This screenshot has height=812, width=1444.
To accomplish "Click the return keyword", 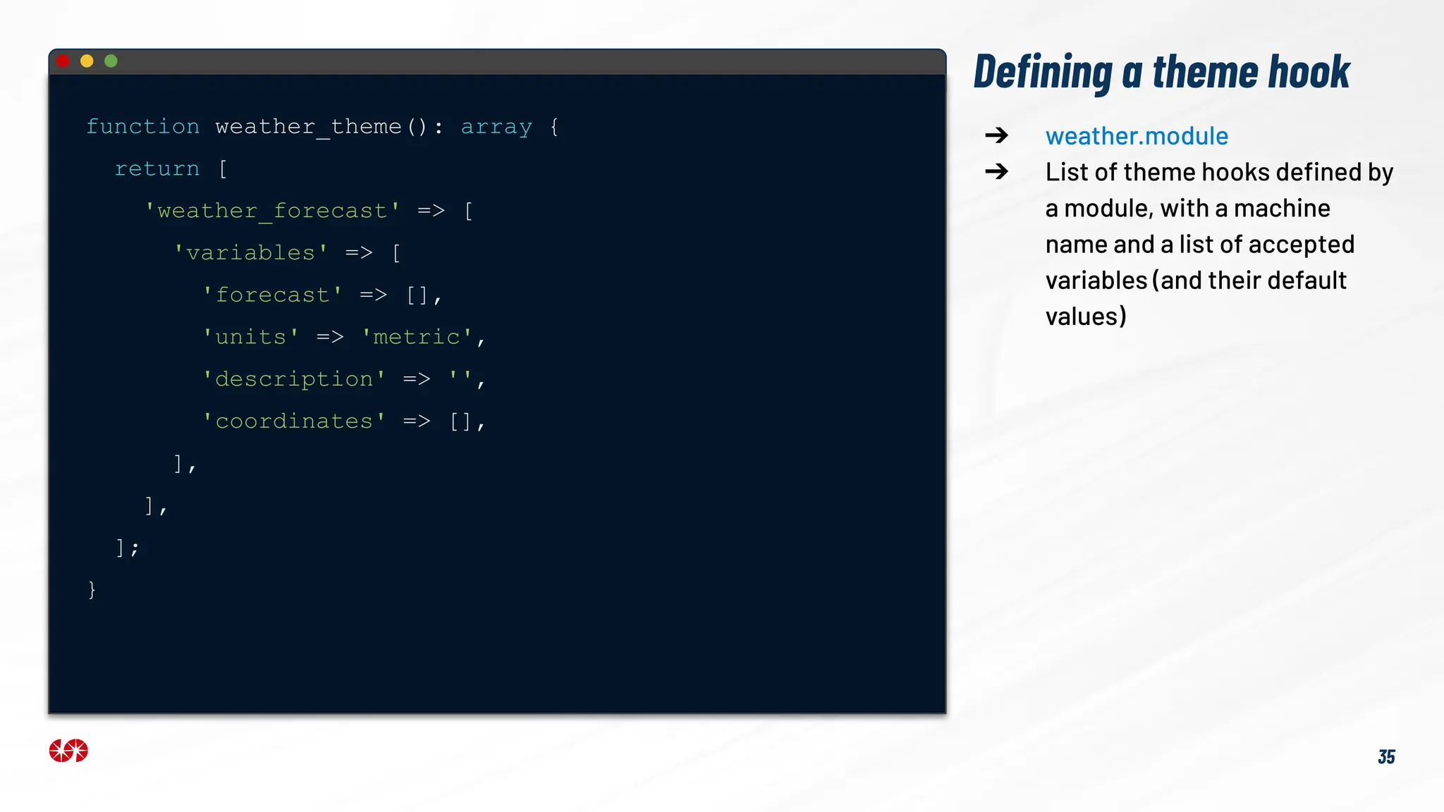I will [157, 169].
